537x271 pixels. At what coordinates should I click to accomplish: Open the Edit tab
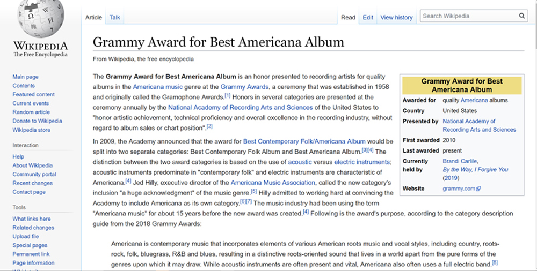(x=368, y=17)
